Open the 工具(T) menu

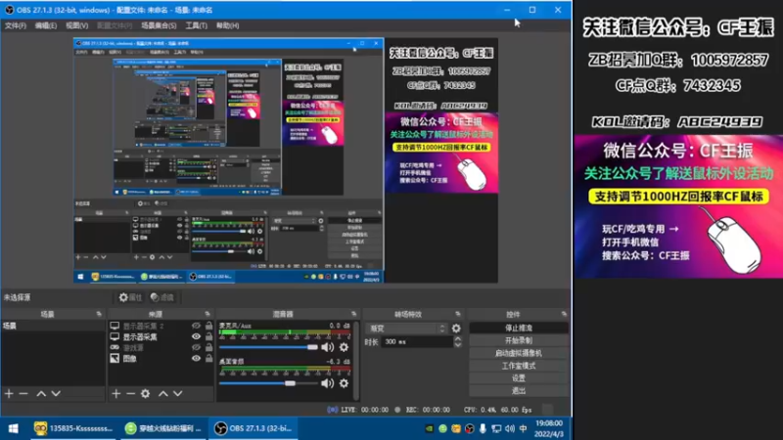click(197, 25)
